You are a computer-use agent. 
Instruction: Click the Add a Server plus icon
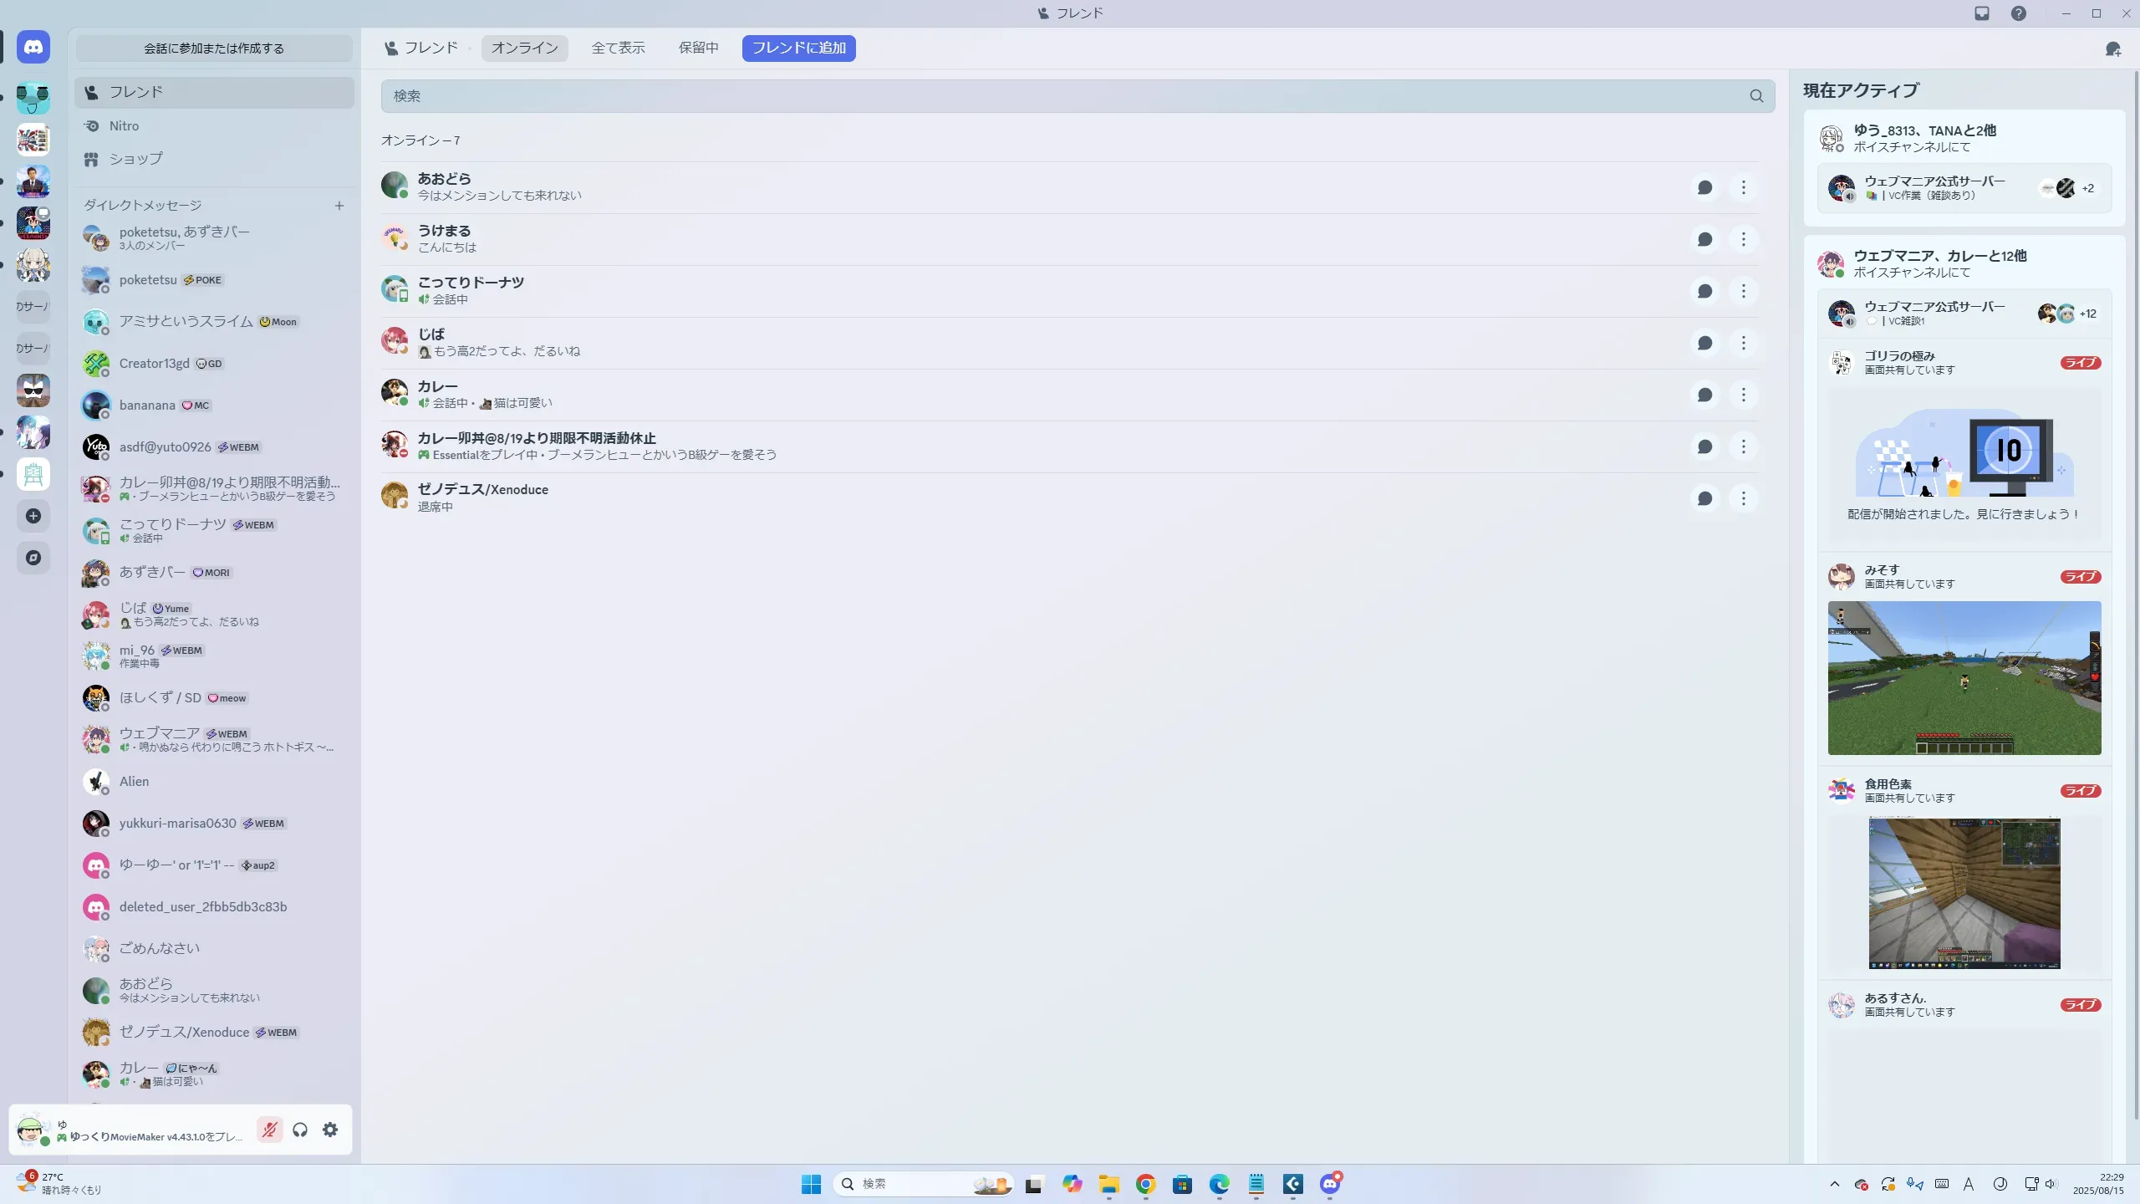point(33,516)
